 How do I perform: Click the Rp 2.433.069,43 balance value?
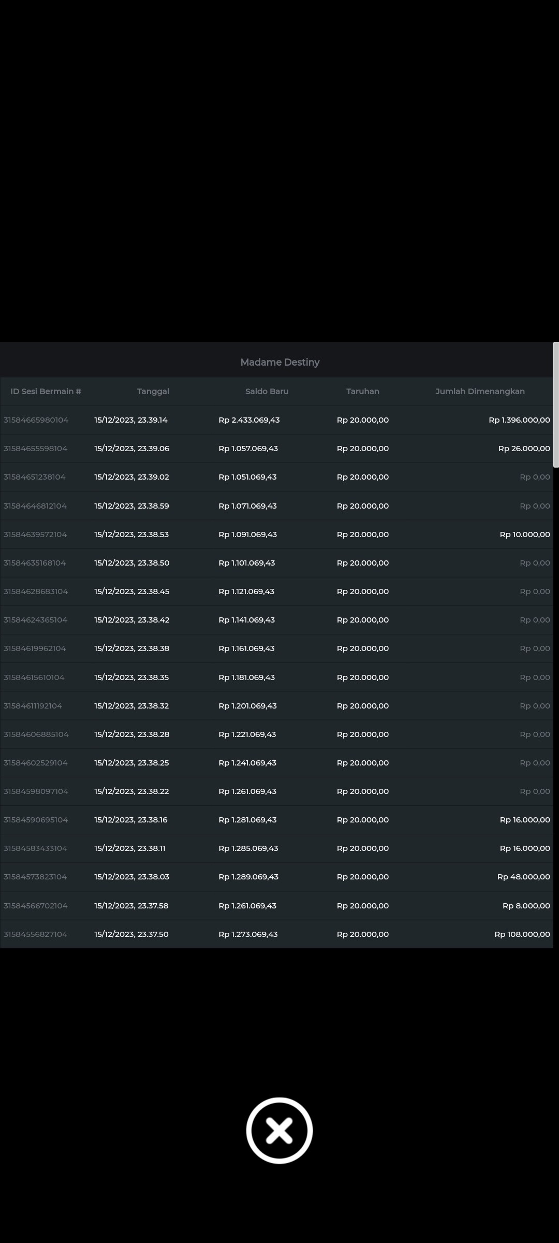pos(249,420)
